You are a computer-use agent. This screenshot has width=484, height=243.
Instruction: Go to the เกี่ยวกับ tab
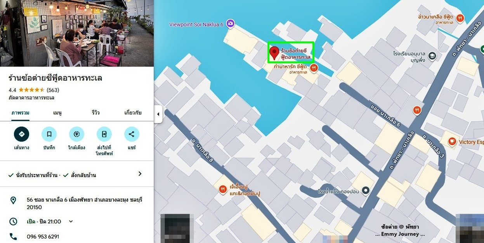pyautogui.click(x=133, y=113)
